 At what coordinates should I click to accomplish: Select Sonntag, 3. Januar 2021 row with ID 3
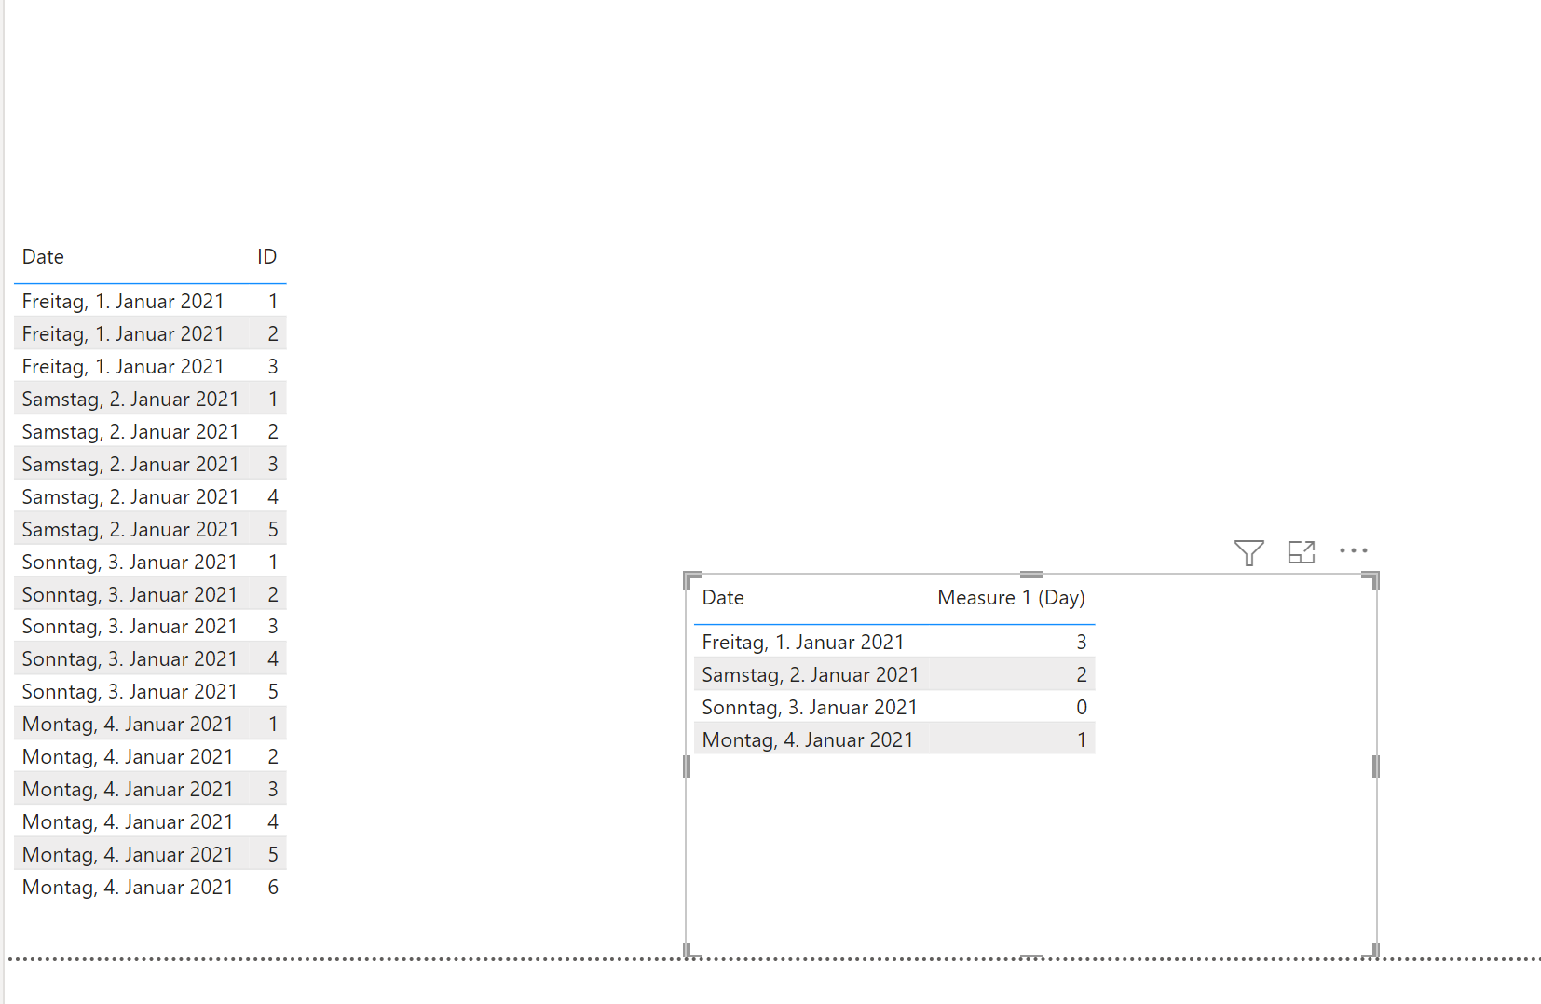click(x=150, y=626)
